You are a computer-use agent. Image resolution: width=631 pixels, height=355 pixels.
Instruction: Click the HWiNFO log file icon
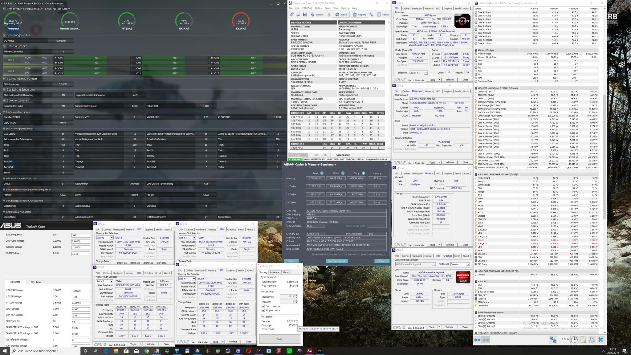[x=583, y=340]
